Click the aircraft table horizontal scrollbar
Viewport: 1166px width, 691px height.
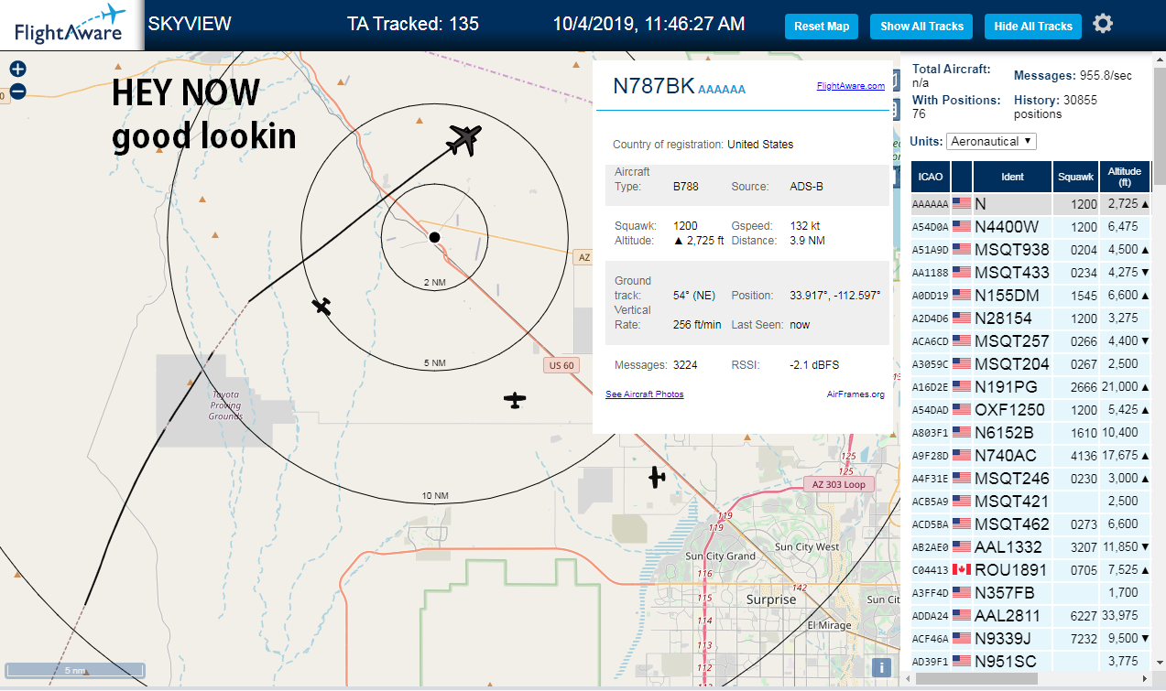pyautogui.click(x=976, y=678)
